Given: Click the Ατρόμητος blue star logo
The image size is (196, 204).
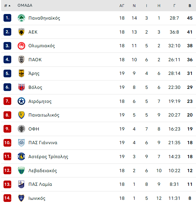Looking at the screenshot, I should tap(21, 101).
